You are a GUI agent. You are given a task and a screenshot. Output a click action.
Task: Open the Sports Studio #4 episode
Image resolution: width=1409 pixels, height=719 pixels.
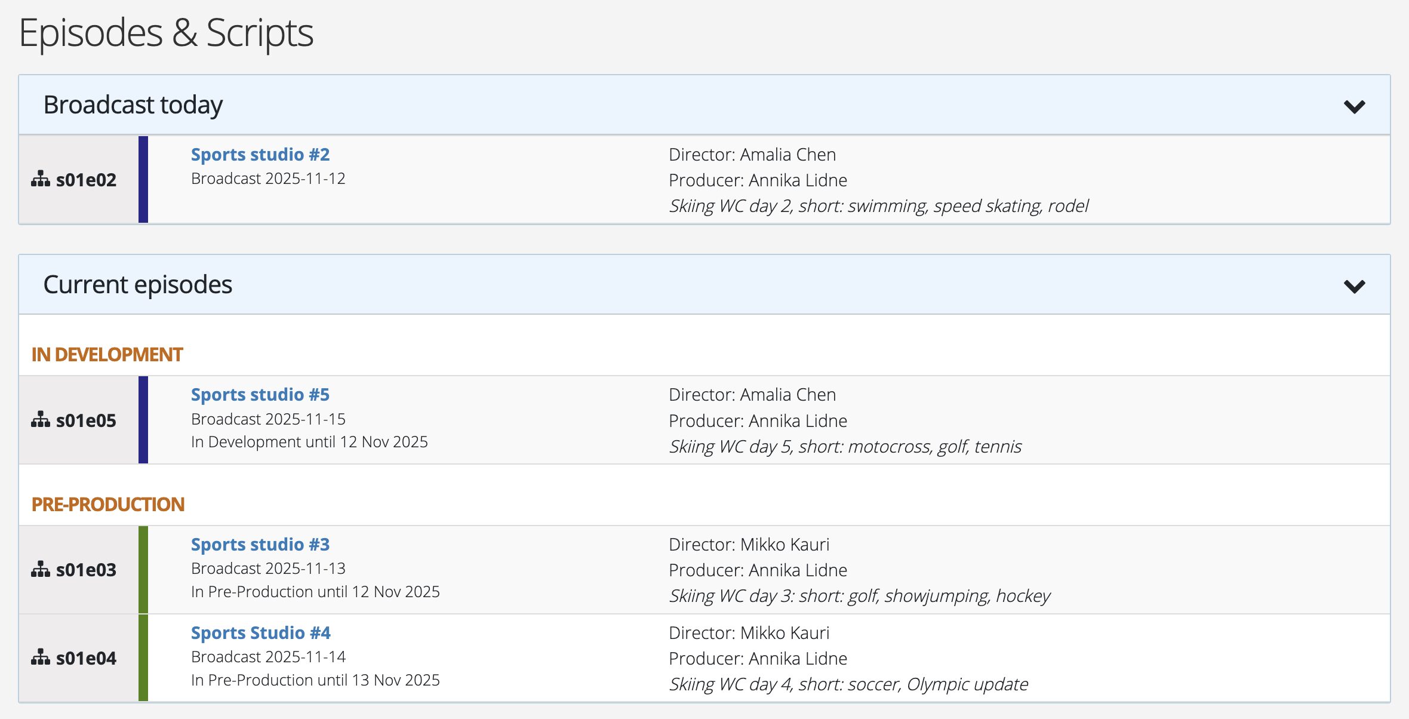[x=260, y=632]
